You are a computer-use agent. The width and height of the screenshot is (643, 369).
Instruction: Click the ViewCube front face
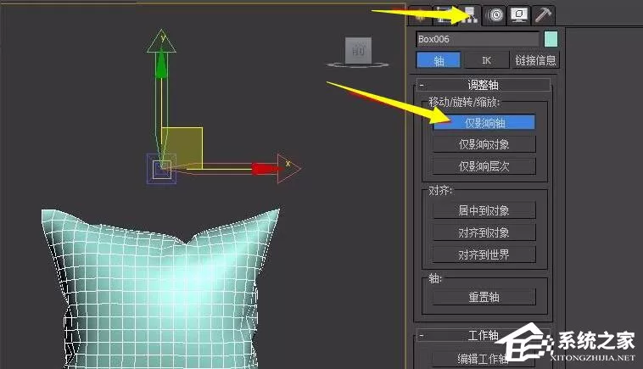359,50
